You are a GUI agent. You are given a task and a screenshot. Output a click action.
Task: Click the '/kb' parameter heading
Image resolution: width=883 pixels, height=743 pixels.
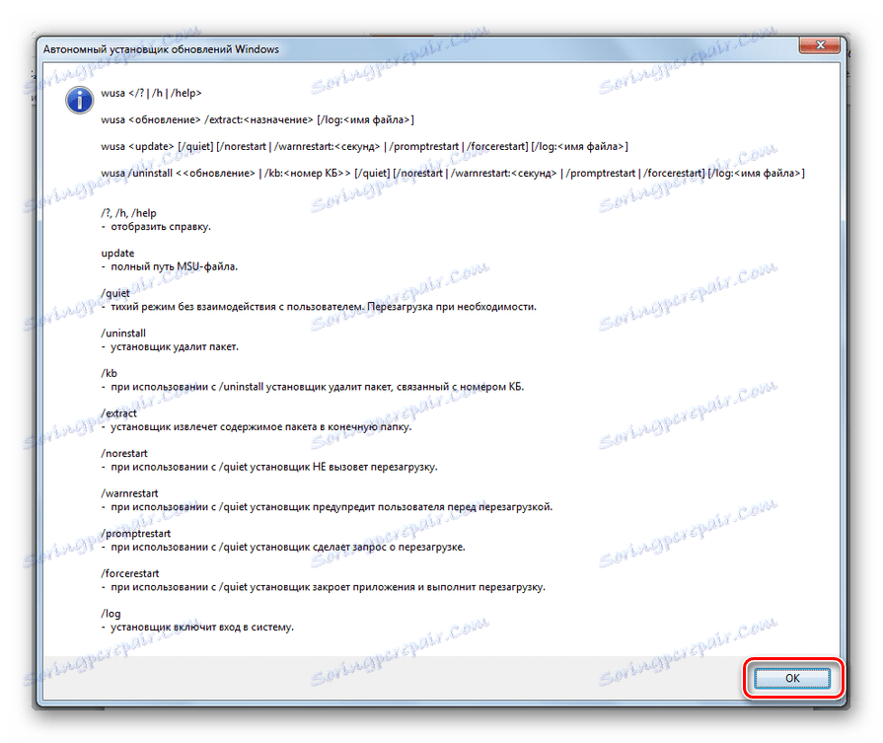[110, 373]
